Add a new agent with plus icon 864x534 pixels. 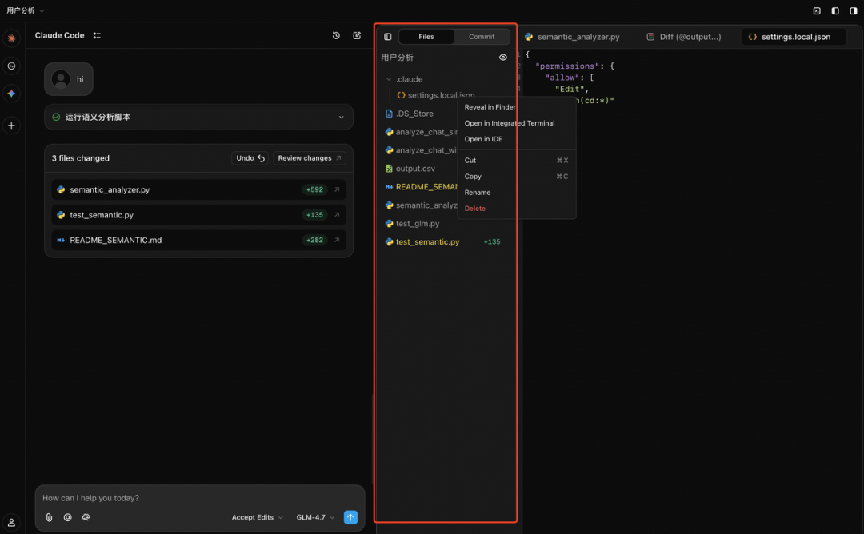[11, 126]
